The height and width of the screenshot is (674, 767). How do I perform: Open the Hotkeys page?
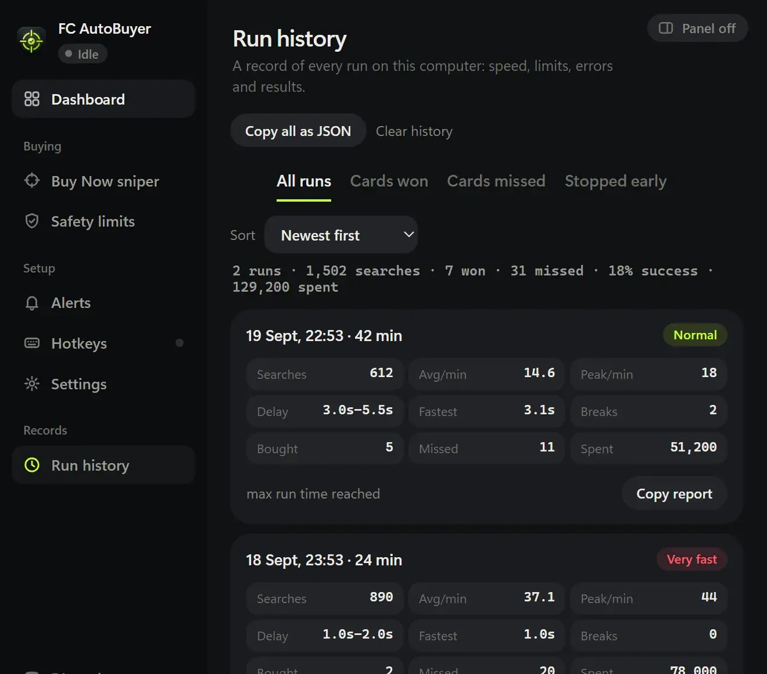[103, 343]
